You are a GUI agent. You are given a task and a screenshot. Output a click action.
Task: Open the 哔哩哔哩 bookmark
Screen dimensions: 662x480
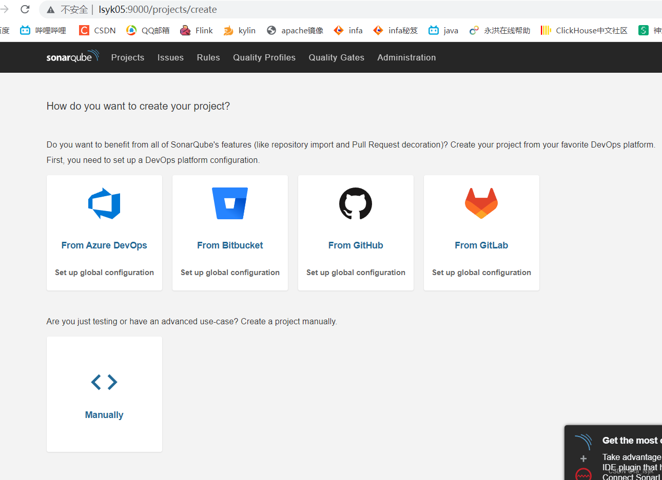(43, 30)
